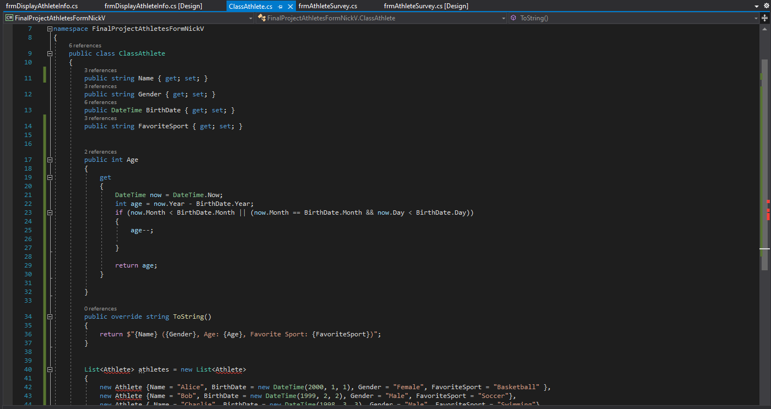This screenshot has height=409, width=771.
Task: Open the ToString() member navigation dropdown
Action: click(634, 18)
